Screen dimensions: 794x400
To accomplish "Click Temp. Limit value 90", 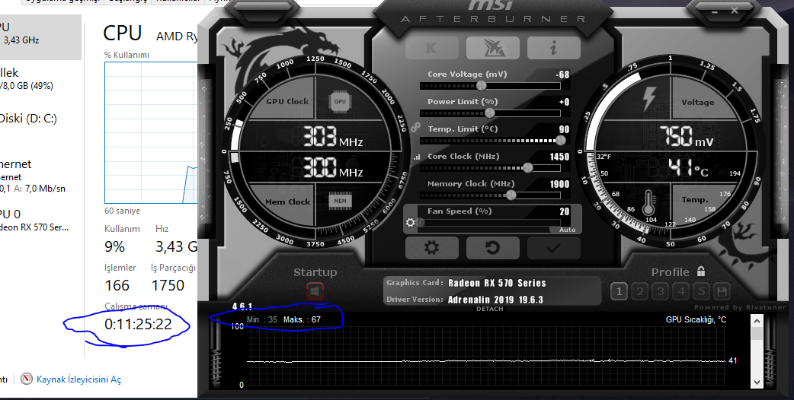I will coord(564,129).
